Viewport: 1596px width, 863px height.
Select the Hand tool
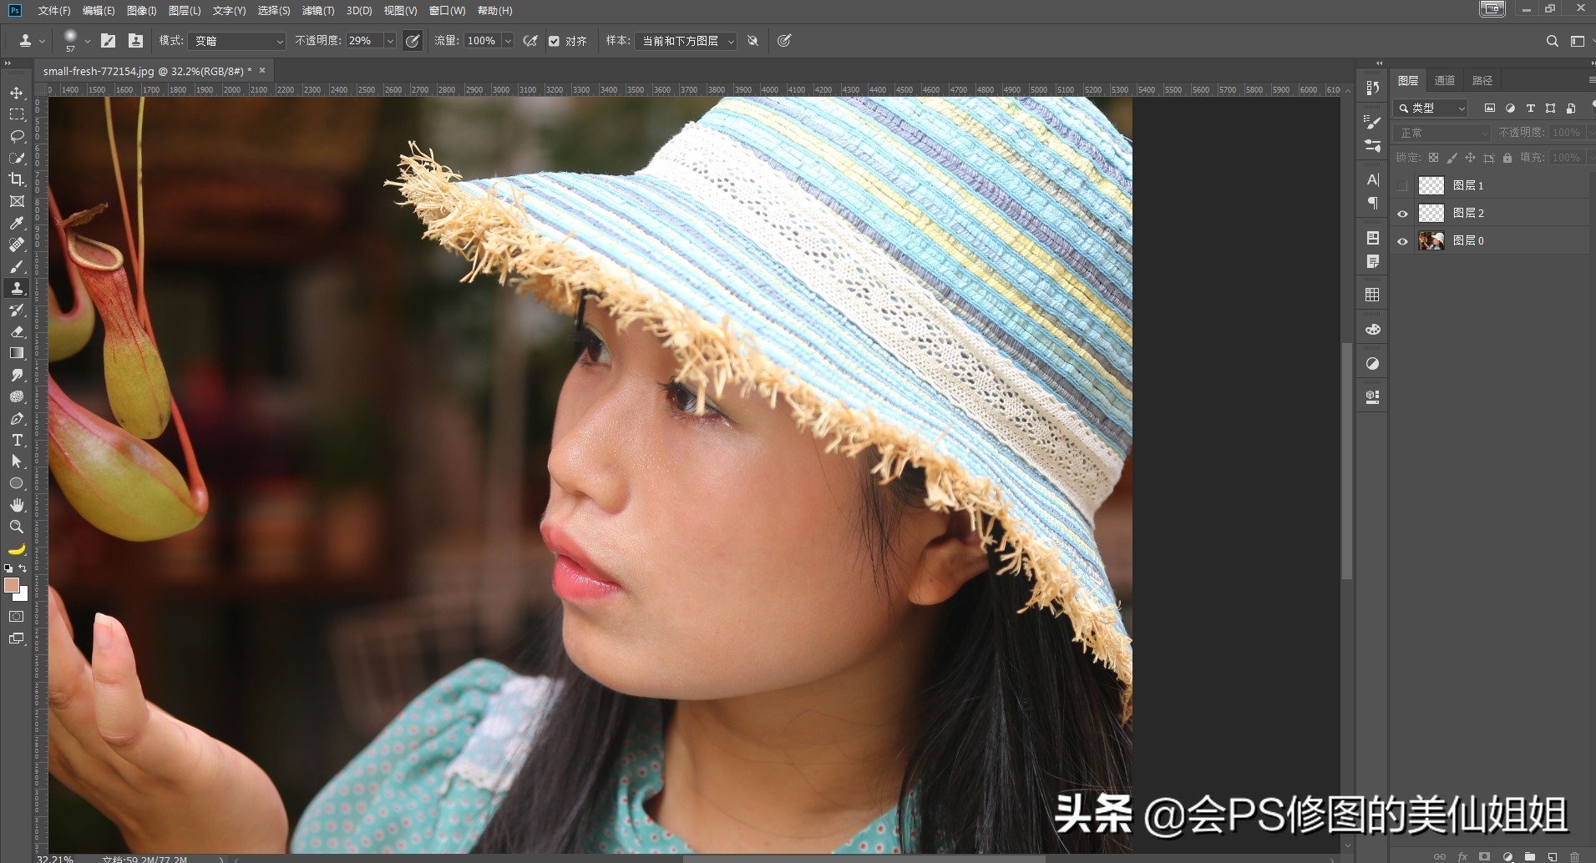(17, 505)
